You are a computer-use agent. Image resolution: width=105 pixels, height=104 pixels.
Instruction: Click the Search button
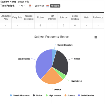click(55, 6)
